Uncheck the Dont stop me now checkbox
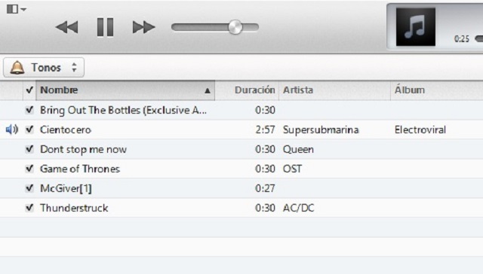483x274 pixels. (29, 149)
